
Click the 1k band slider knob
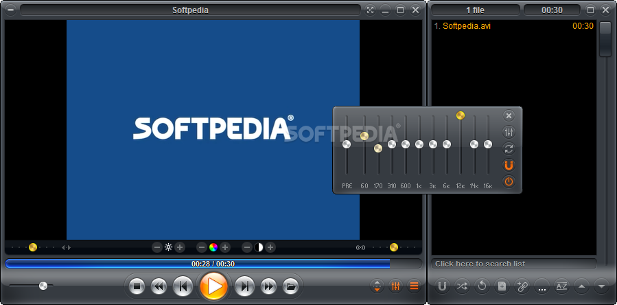coord(419,145)
